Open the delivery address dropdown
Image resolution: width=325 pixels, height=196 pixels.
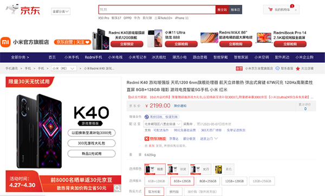(162, 124)
